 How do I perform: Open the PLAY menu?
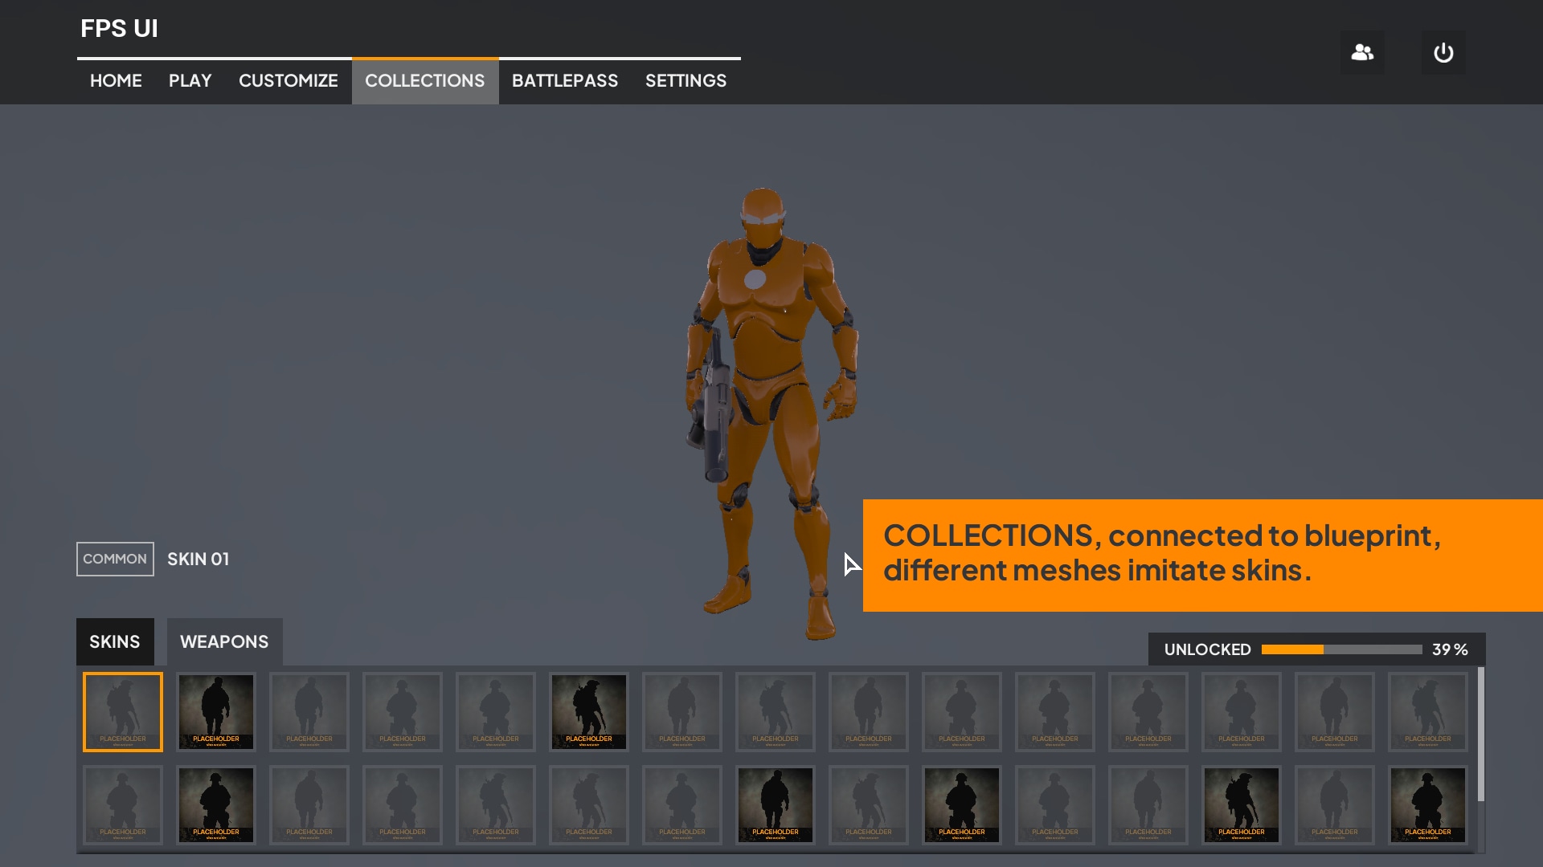pos(190,80)
